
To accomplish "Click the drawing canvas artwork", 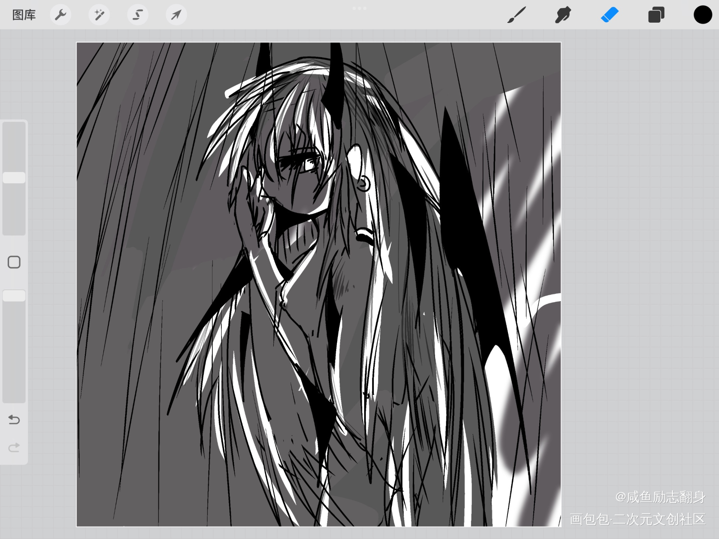I will (x=319, y=284).
